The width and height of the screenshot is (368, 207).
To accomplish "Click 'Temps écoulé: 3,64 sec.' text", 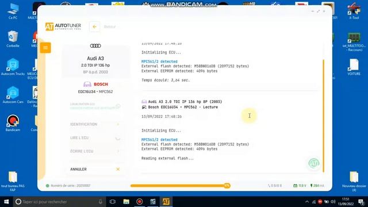I will pyautogui.click(x=166, y=80).
